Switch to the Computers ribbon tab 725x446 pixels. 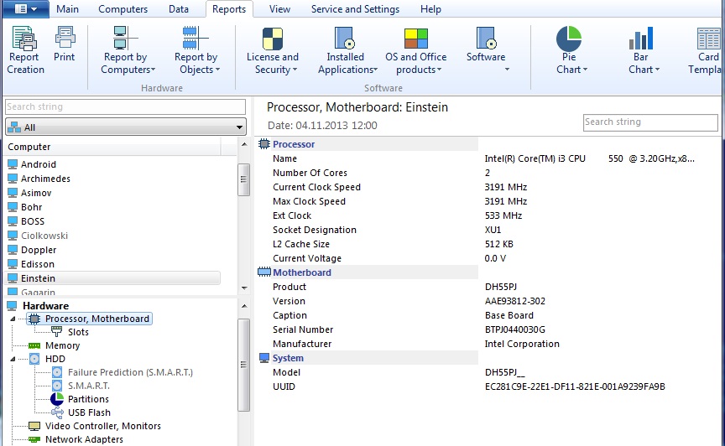point(123,9)
